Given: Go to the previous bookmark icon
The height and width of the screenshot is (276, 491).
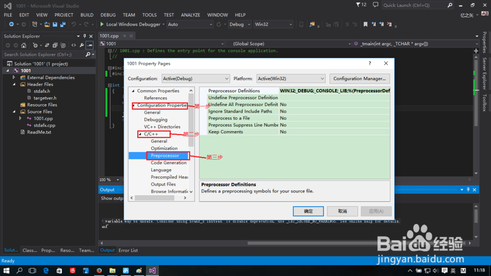Looking at the screenshot, I should tap(374, 24).
